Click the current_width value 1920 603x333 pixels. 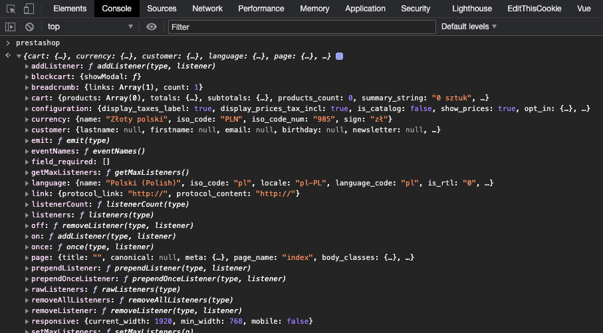coord(163,321)
